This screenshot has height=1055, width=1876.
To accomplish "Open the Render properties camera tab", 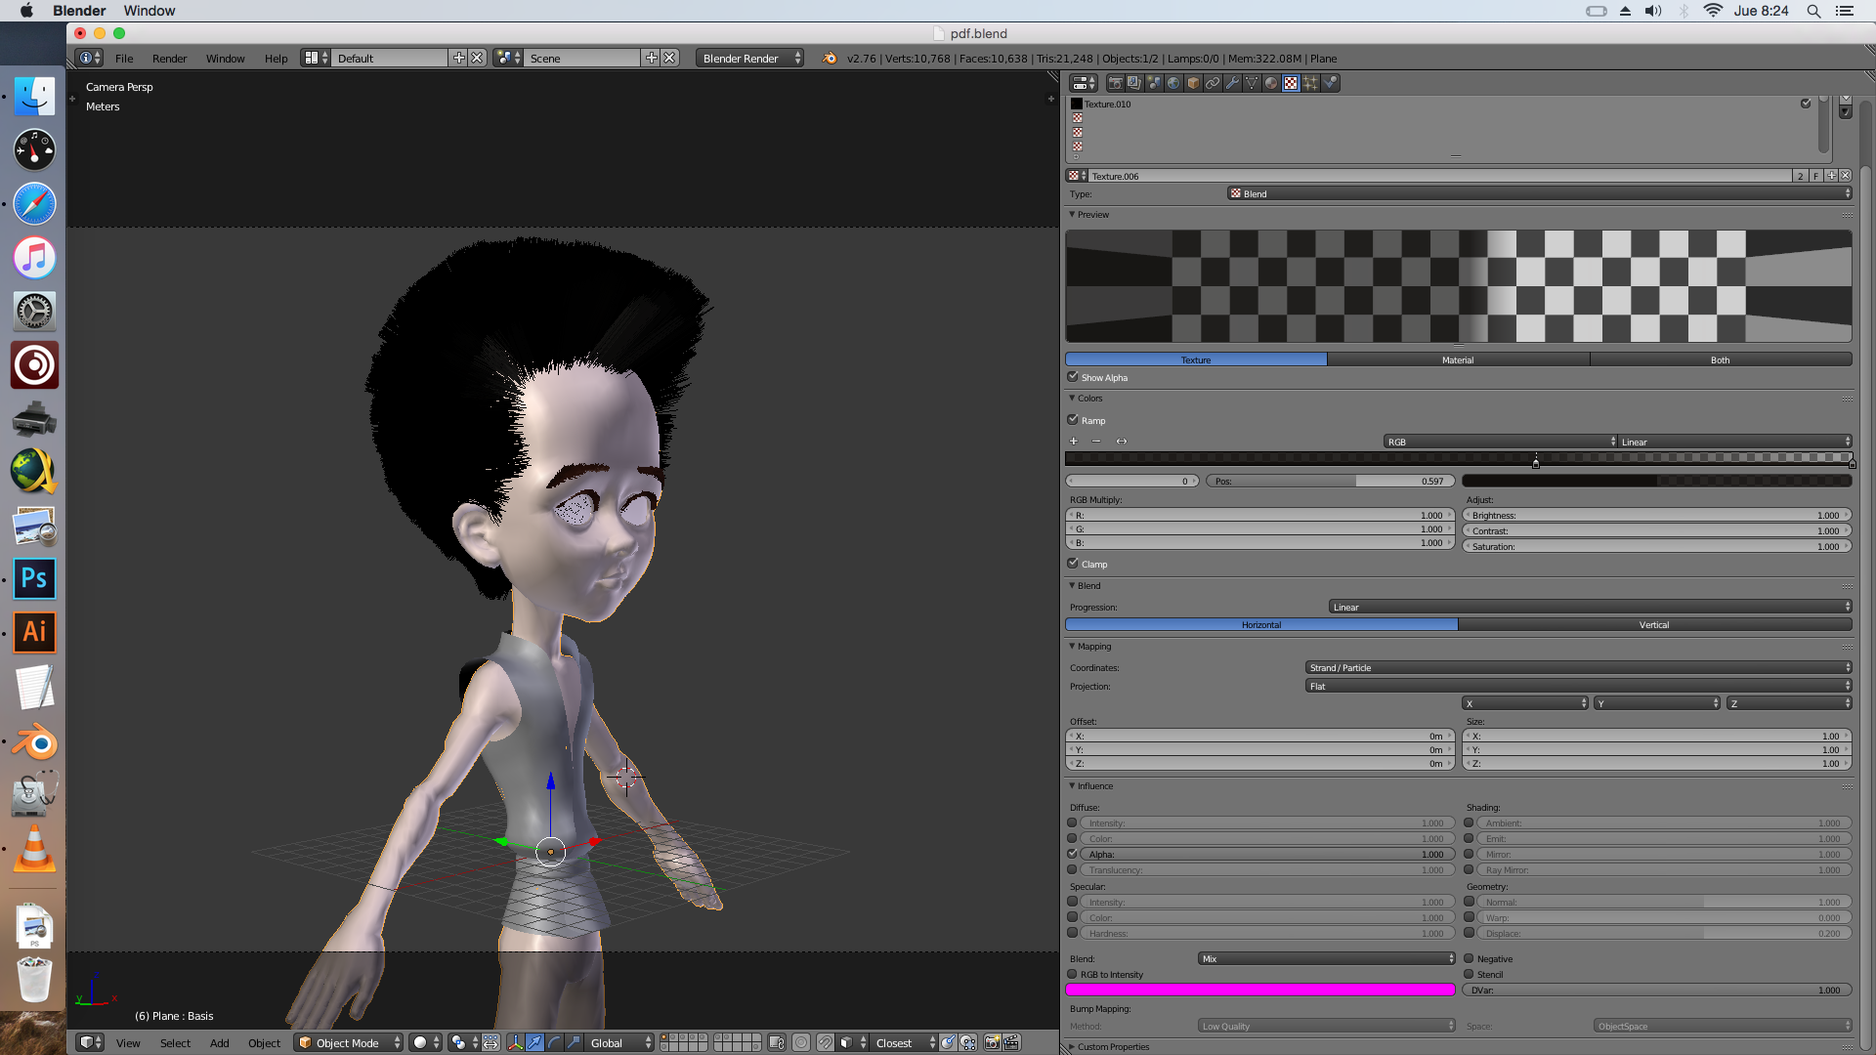I will 1115,83.
